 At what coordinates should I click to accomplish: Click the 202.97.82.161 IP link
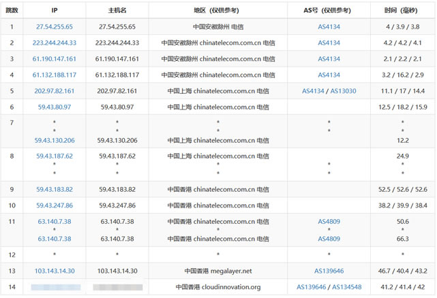coord(55,90)
